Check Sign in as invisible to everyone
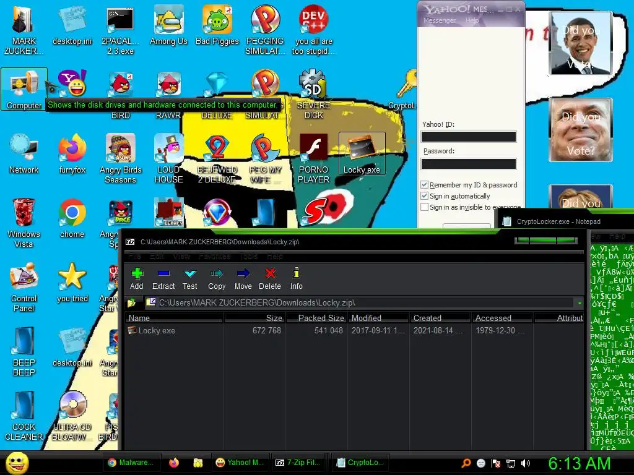Image resolution: width=634 pixels, height=475 pixels. point(424,207)
